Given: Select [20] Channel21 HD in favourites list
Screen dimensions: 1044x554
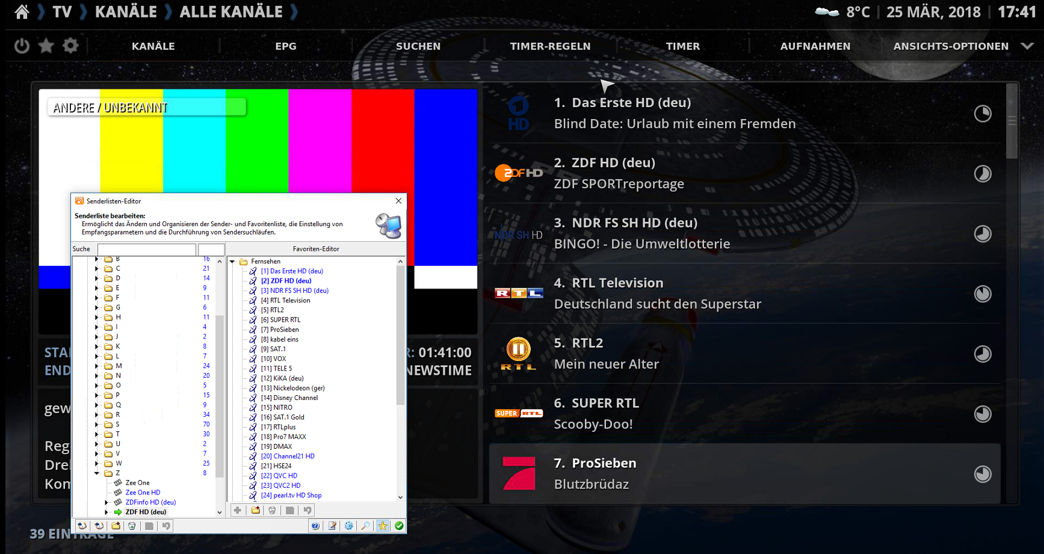Looking at the screenshot, I should tap(288, 456).
